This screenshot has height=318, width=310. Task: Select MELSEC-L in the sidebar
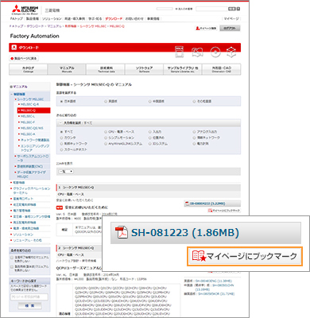28,116
